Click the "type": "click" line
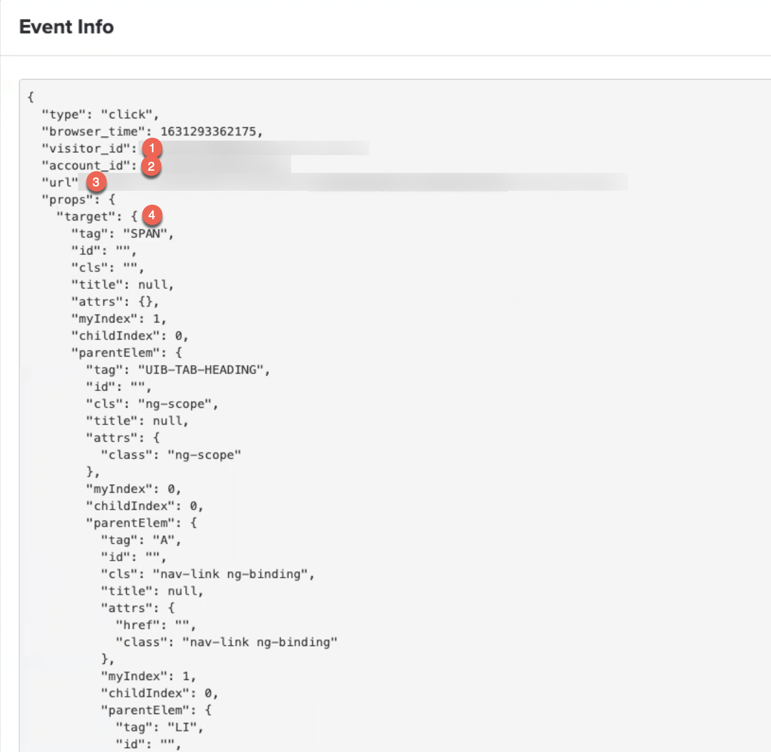The width and height of the screenshot is (771, 752). [x=100, y=114]
